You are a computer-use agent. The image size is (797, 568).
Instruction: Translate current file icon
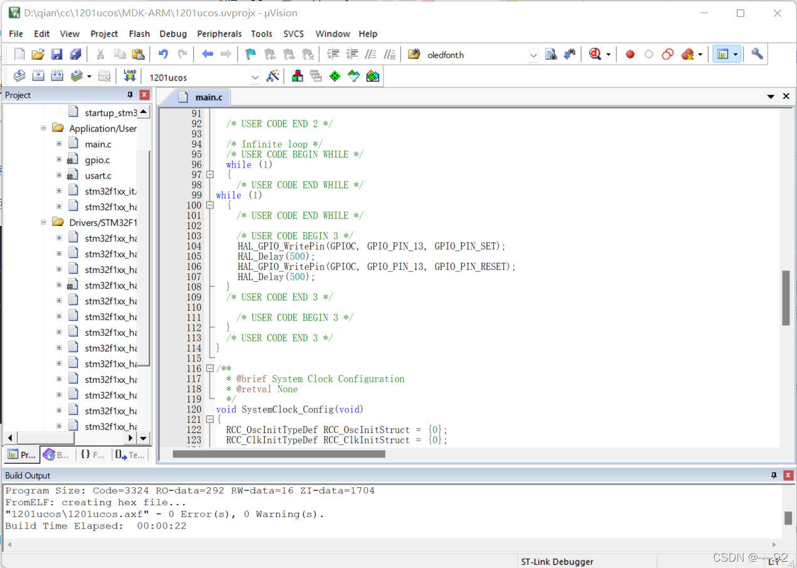click(x=19, y=76)
